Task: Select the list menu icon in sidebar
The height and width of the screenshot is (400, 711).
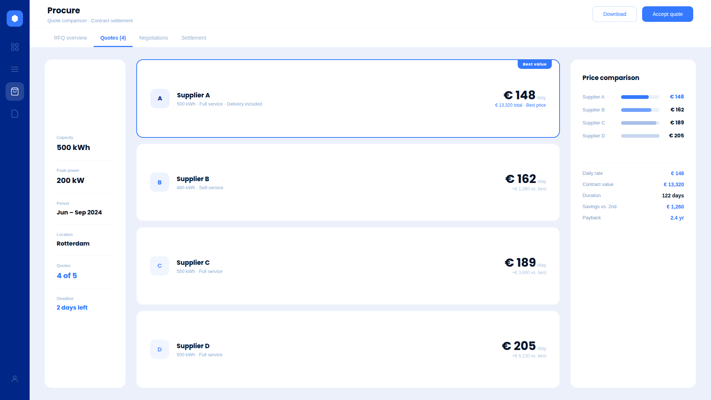Action: click(15, 69)
